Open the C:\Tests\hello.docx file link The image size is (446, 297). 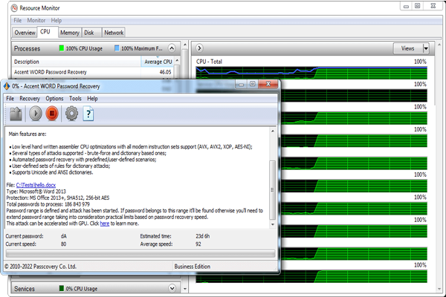[36, 185]
